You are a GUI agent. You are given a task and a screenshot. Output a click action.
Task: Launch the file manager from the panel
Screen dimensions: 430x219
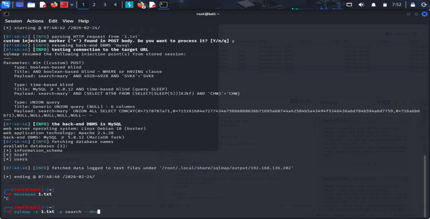31,4
